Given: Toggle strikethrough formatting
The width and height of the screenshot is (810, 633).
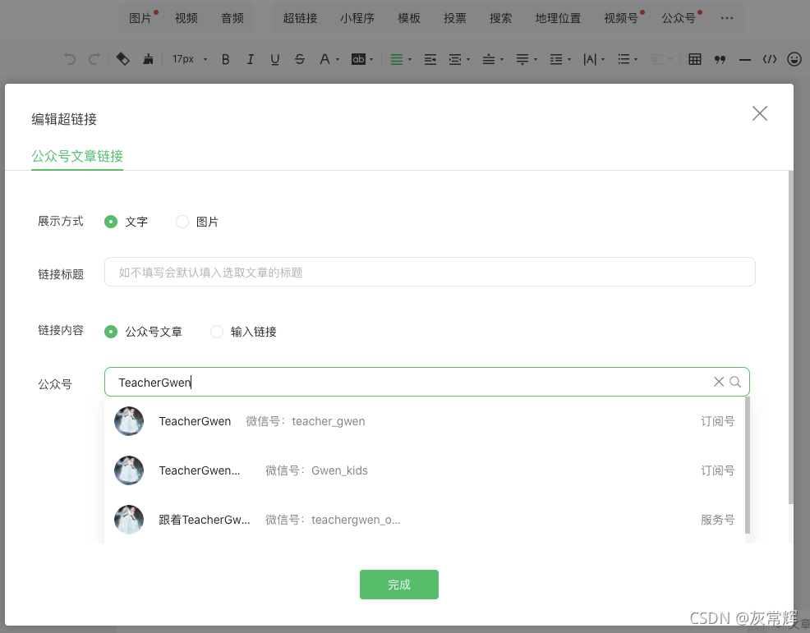Looking at the screenshot, I should coord(300,59).
